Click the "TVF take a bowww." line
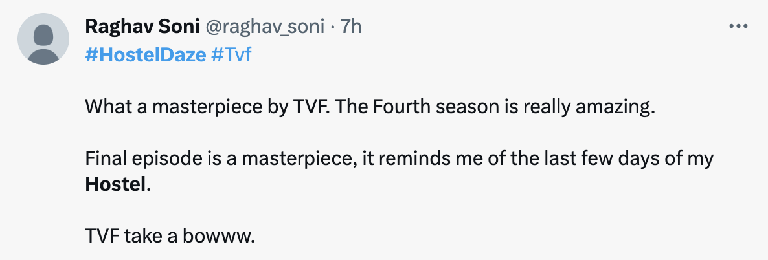The width and height of the screenshot is (768, 260). 170,237
